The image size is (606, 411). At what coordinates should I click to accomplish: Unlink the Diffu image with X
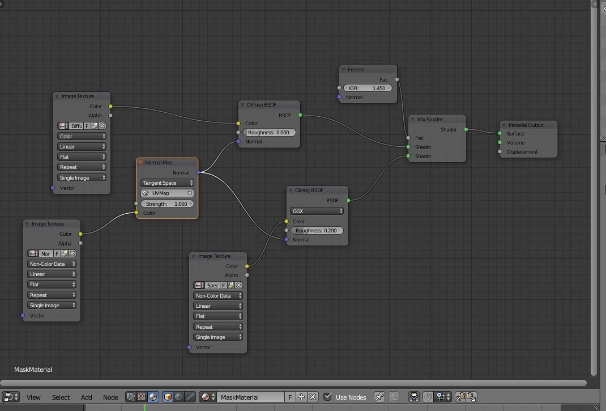103,126
